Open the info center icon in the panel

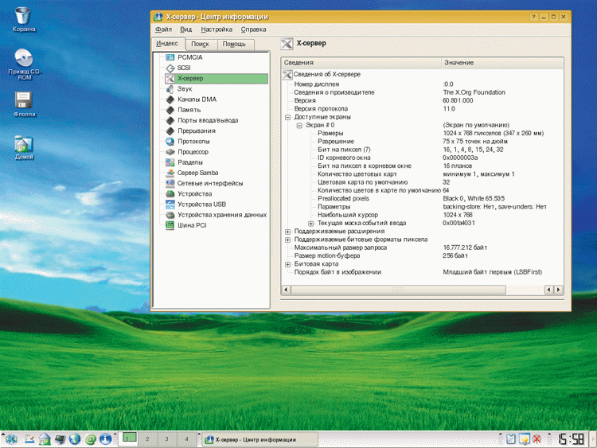coord(105,439)
